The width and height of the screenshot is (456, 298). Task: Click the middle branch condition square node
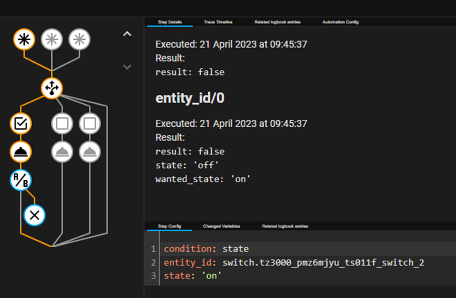point(62,124)
